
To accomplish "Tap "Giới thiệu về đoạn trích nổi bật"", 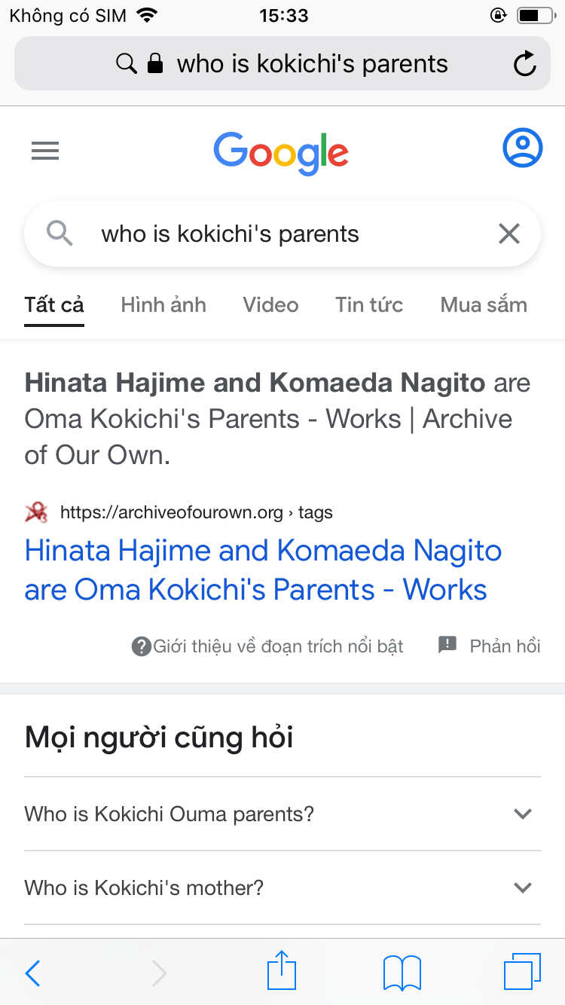I will pyautogui.click(x=268, y=646).
